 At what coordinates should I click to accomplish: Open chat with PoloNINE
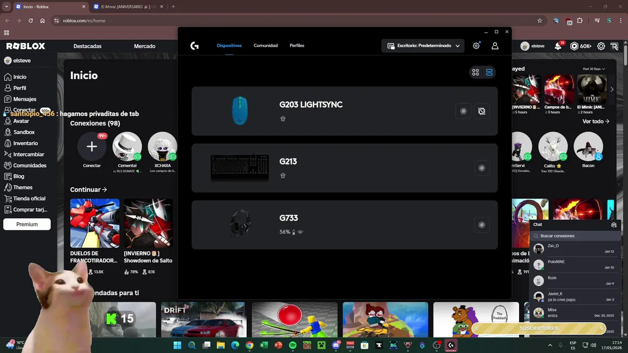[575, 265]
